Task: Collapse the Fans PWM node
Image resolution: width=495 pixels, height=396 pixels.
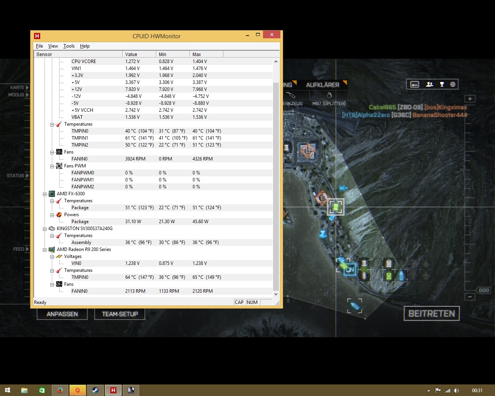Action: 52,166
